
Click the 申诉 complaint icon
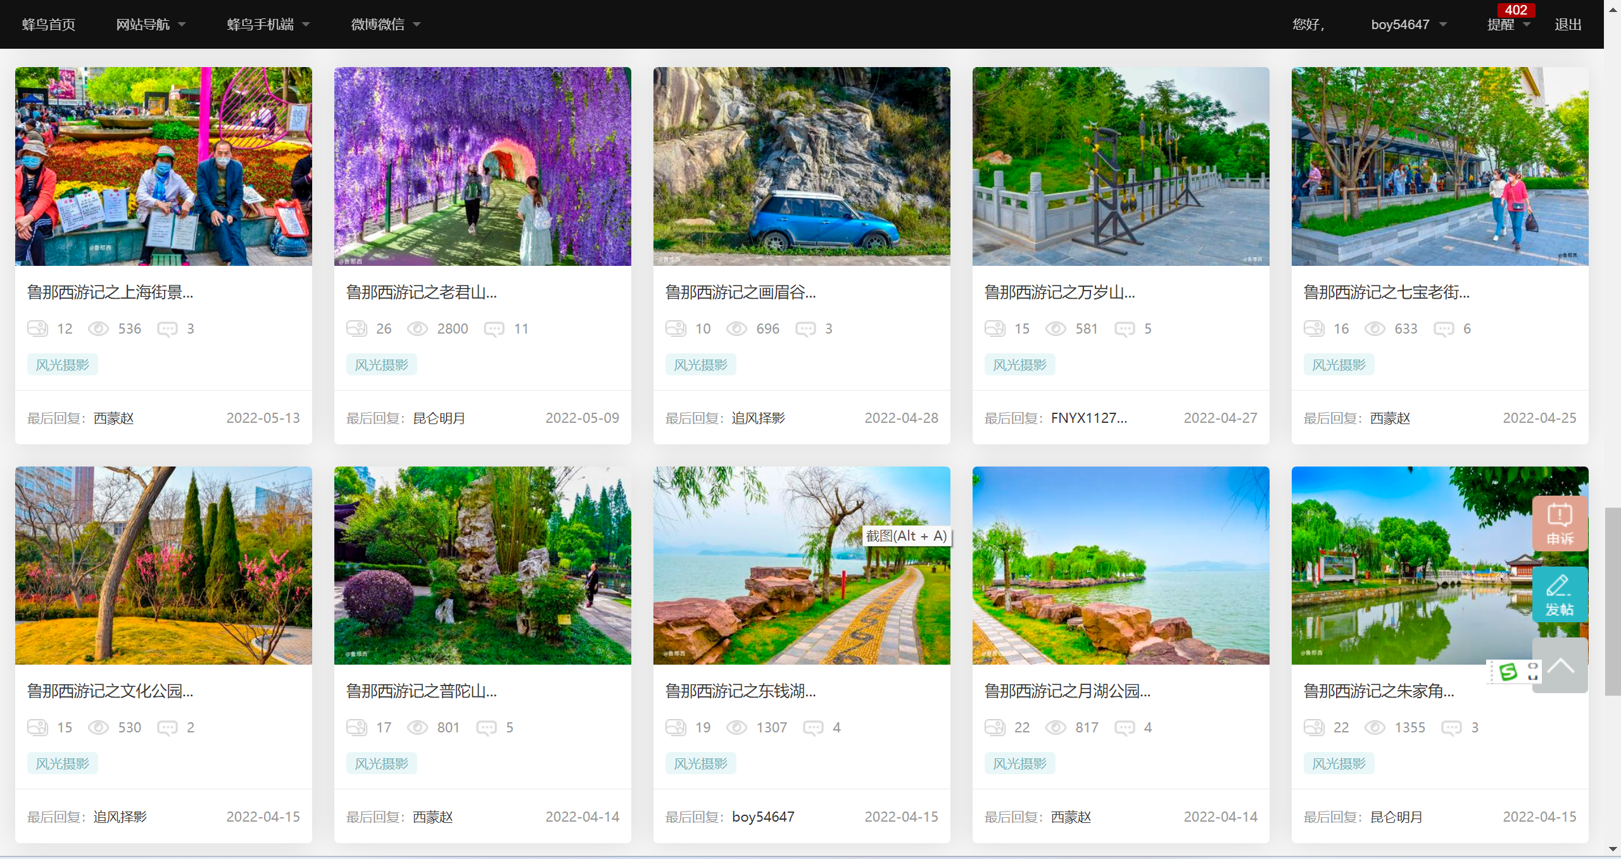tap(1559, 523)
